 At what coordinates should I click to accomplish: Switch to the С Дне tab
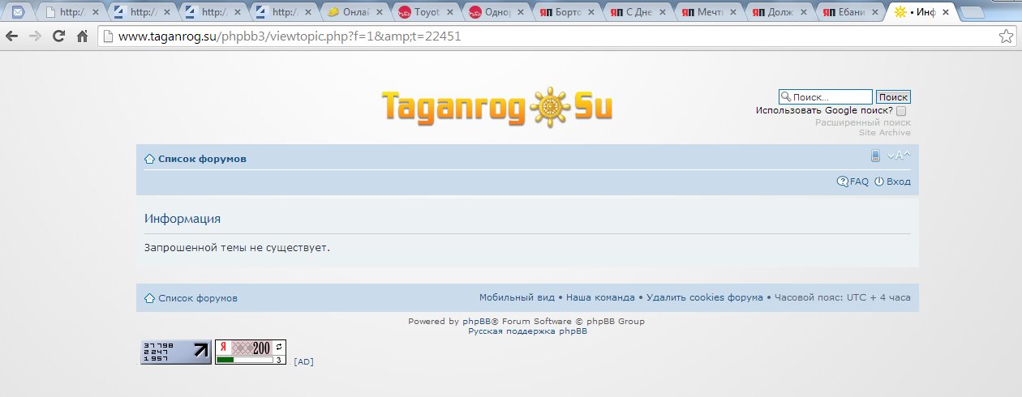click(x=639, y=12)
